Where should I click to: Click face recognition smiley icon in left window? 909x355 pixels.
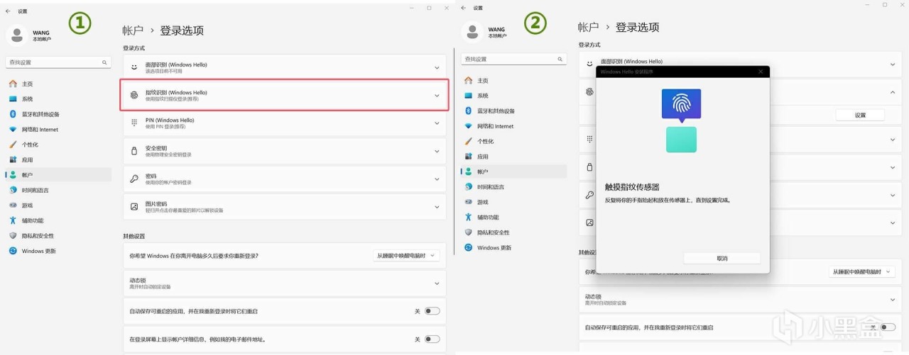(134, 67)
